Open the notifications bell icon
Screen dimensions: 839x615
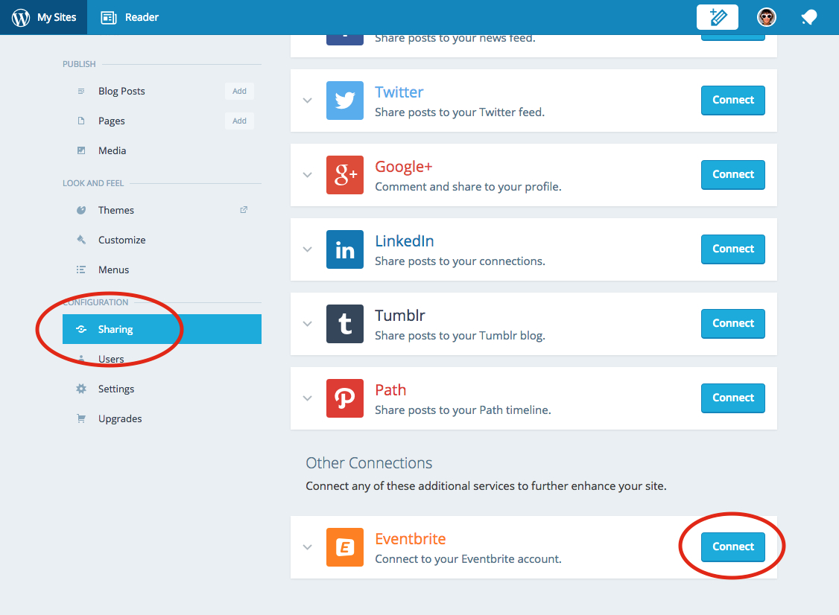coord(808,18)
